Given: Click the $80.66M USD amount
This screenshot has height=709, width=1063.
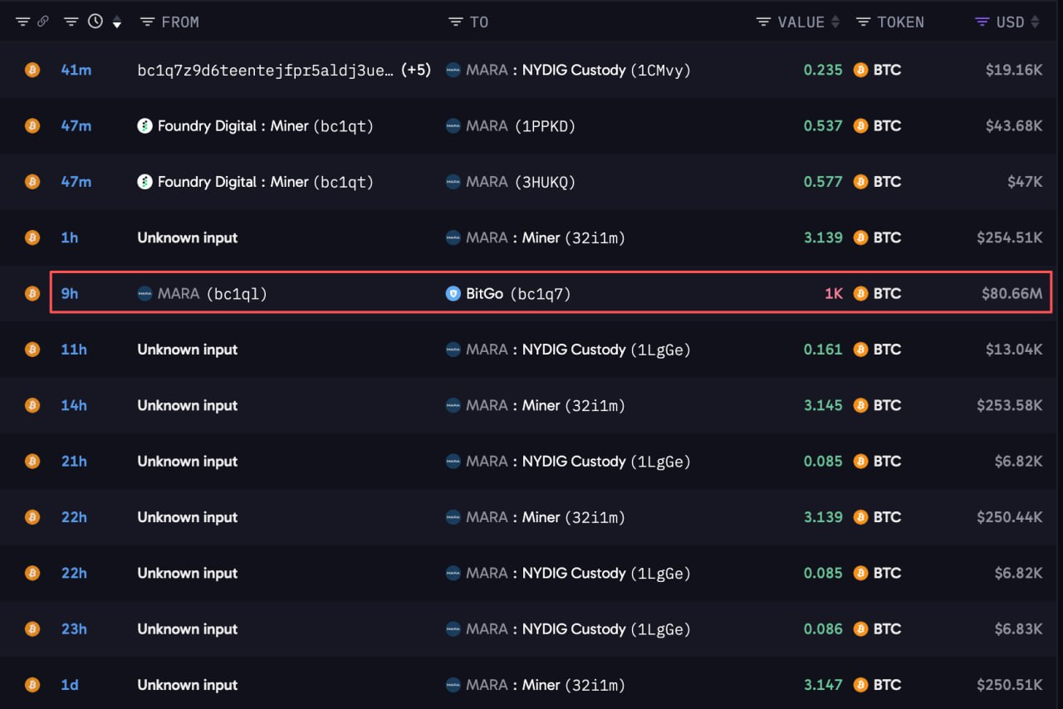Looking at the screenshot, I should (1012, 293).
